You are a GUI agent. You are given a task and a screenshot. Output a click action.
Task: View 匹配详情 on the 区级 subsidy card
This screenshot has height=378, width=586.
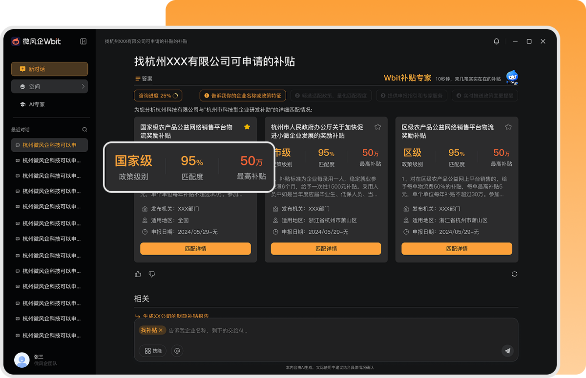coord(456,248)
